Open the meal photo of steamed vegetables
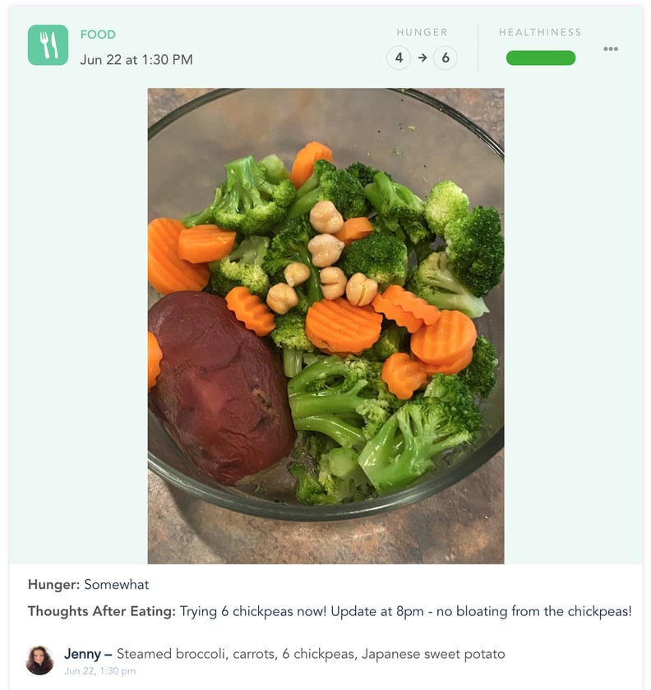 (326, 325)
